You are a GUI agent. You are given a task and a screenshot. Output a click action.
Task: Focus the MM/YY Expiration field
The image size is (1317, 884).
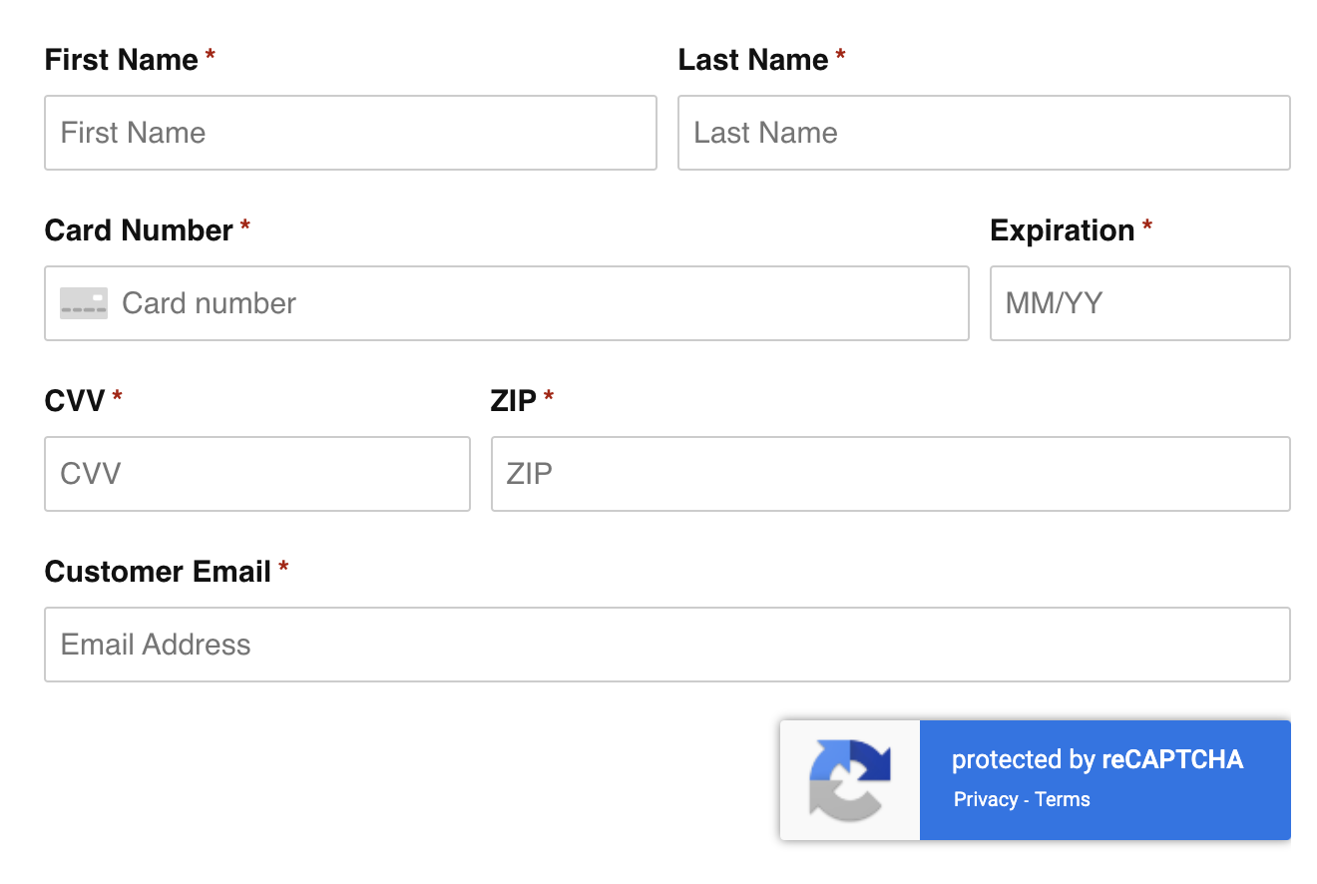point(1139,303)
